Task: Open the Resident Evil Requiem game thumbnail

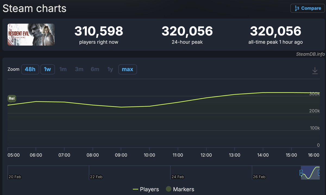Action: 31,34
